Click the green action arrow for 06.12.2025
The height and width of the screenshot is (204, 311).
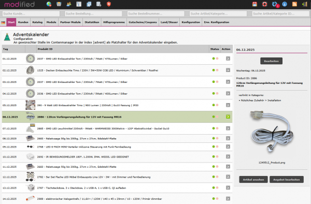tap(228, 116)
